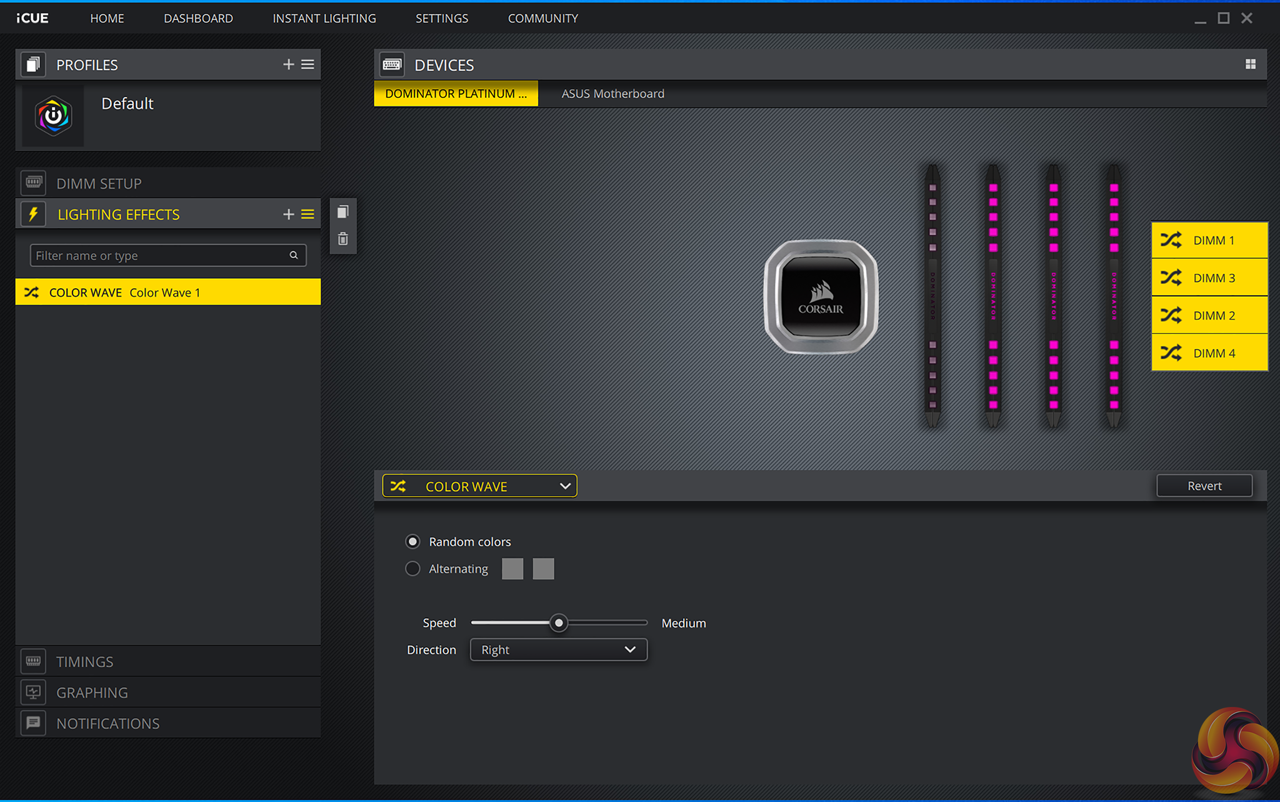Open the Lighting Effects list menu icon
Screen dimensions: 1280x802
[x=307, y=214]
